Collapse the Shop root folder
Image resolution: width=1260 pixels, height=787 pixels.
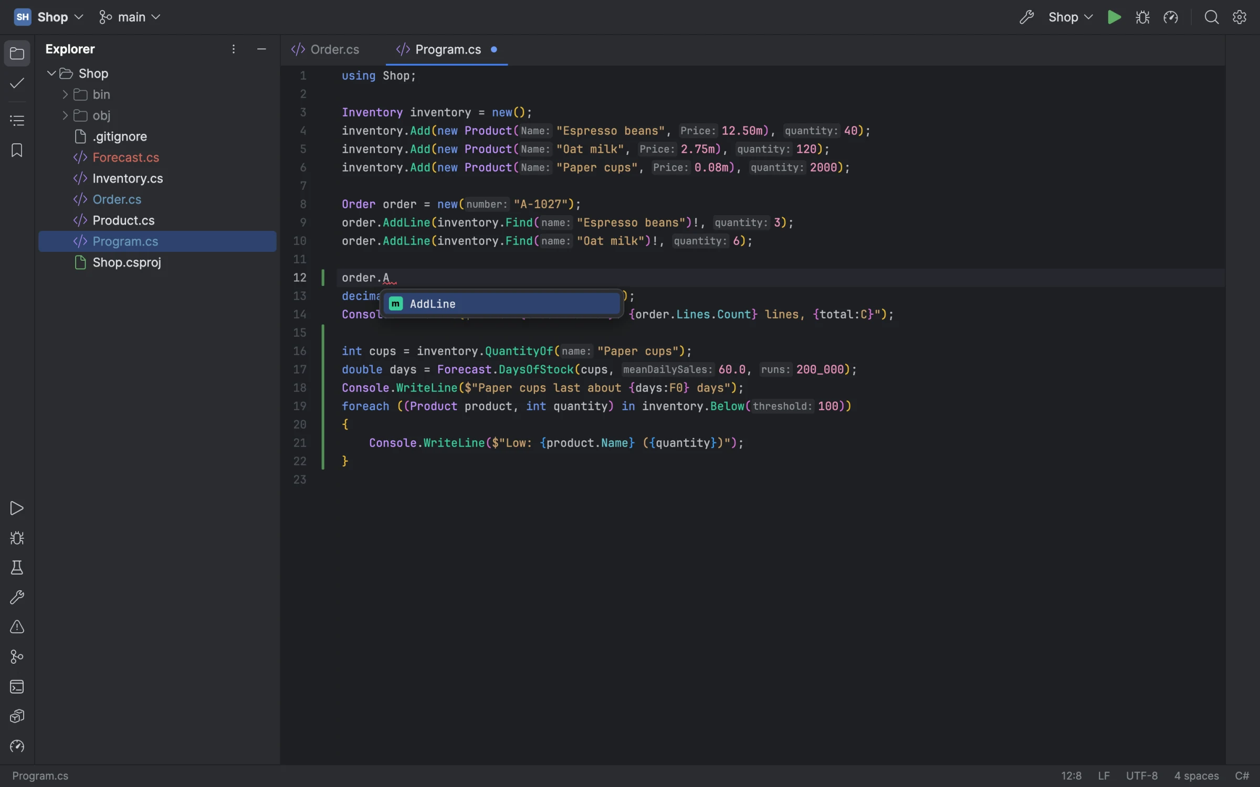[x=51, y=73]
